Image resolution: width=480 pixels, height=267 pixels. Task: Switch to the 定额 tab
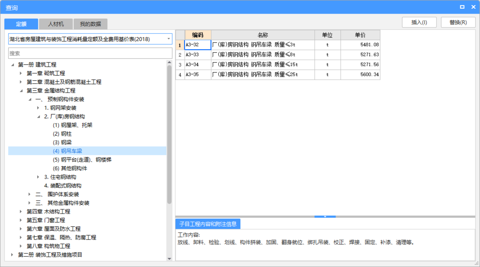click(21, 24)
